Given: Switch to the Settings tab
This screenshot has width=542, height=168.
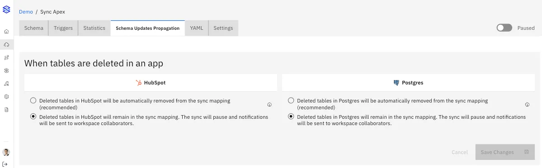Looking at the screenshot, I should pyautogui.click(x=223, y=28).
